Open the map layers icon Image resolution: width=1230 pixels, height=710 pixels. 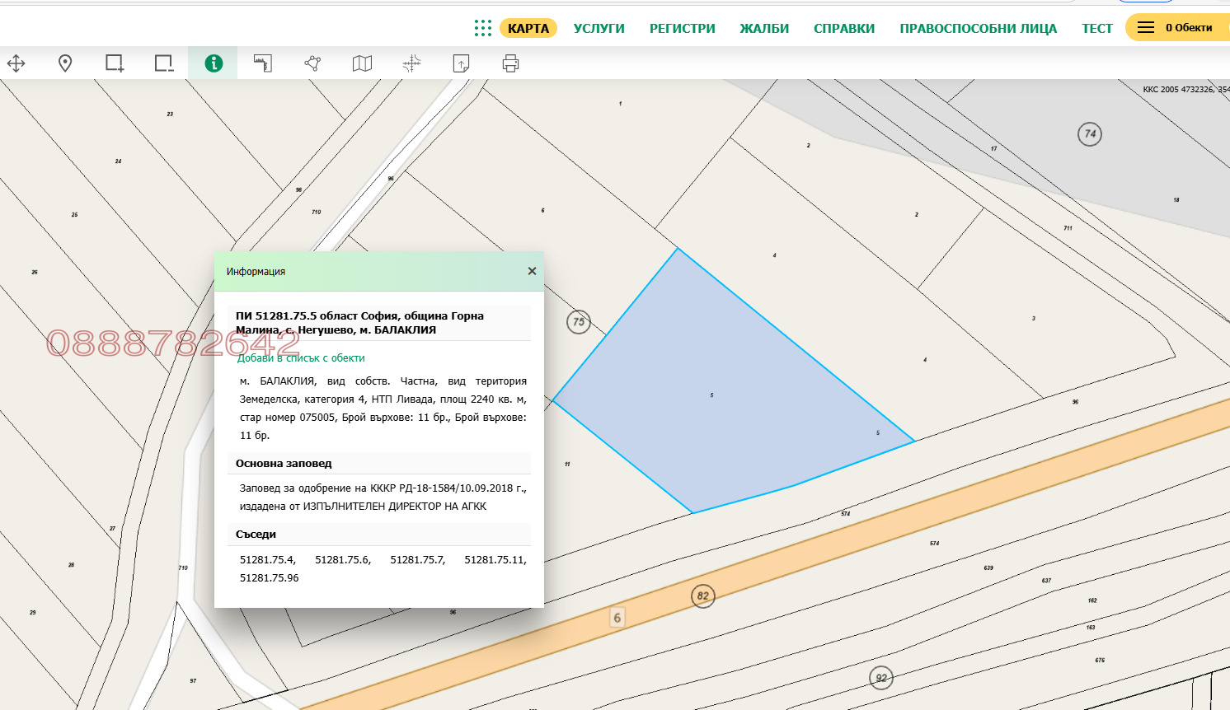362,63
